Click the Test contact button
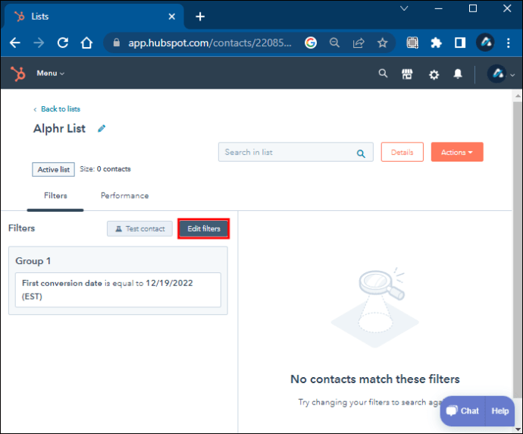Viewport: 523px width, 434px height. tap(139, 228)
